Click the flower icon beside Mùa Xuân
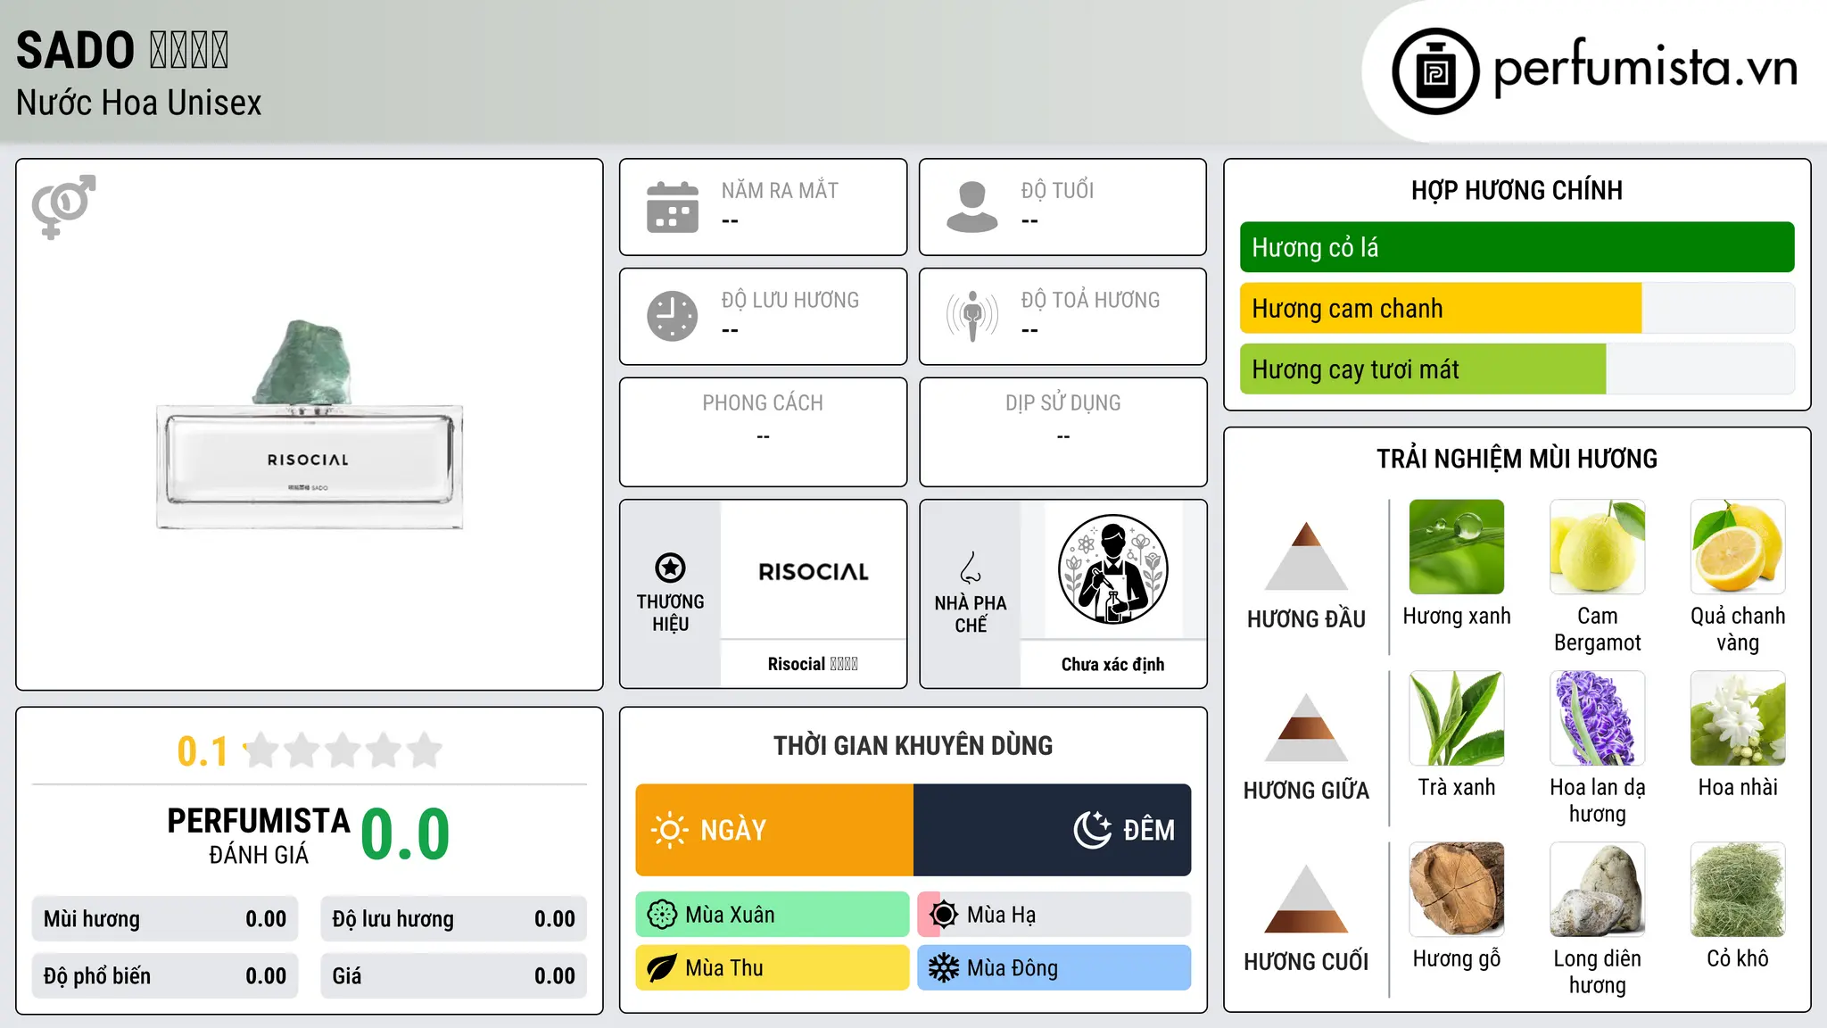This screenshot has height=1028, width=1827. pos(662,915)
